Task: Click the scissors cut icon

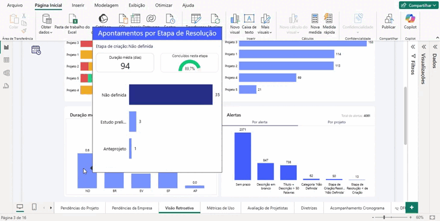Action: tap(24, 16)
